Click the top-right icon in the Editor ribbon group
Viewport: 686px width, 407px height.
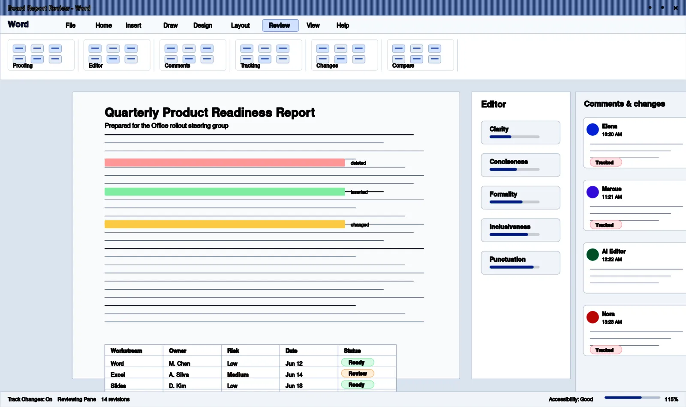[x=131, y=49]
